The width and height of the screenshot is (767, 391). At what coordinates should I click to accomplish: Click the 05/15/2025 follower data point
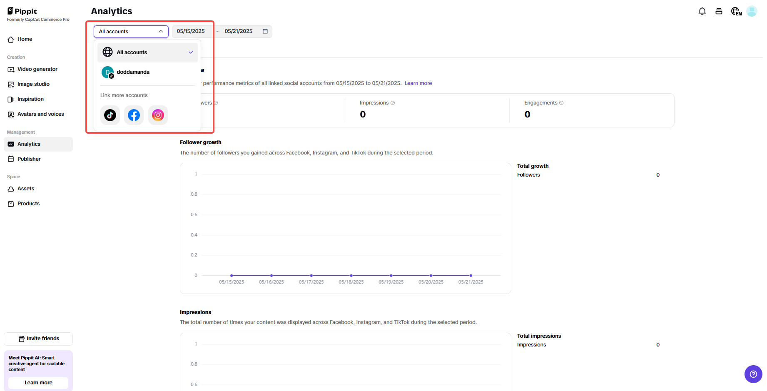pyautogui.click(x=232, y=276)
